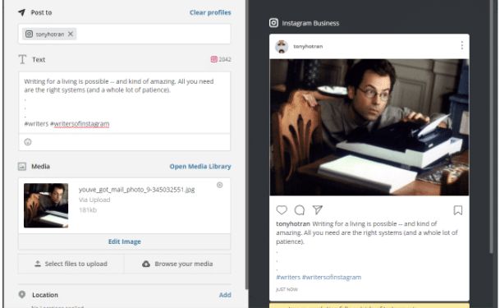Click the Location pin icon
Viewport: 500px width, 308px height.
[x=22, y=295]
